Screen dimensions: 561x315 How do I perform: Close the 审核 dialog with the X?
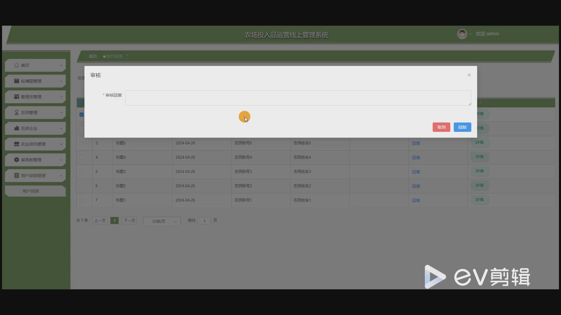click(469, 75)
